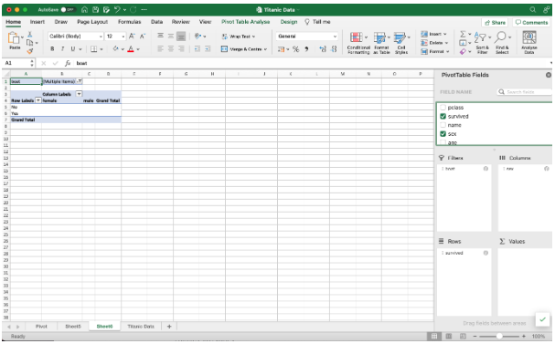Check the pclass field checkbox
The height and width of the screenshot is (344, 555).
point(443,108)
